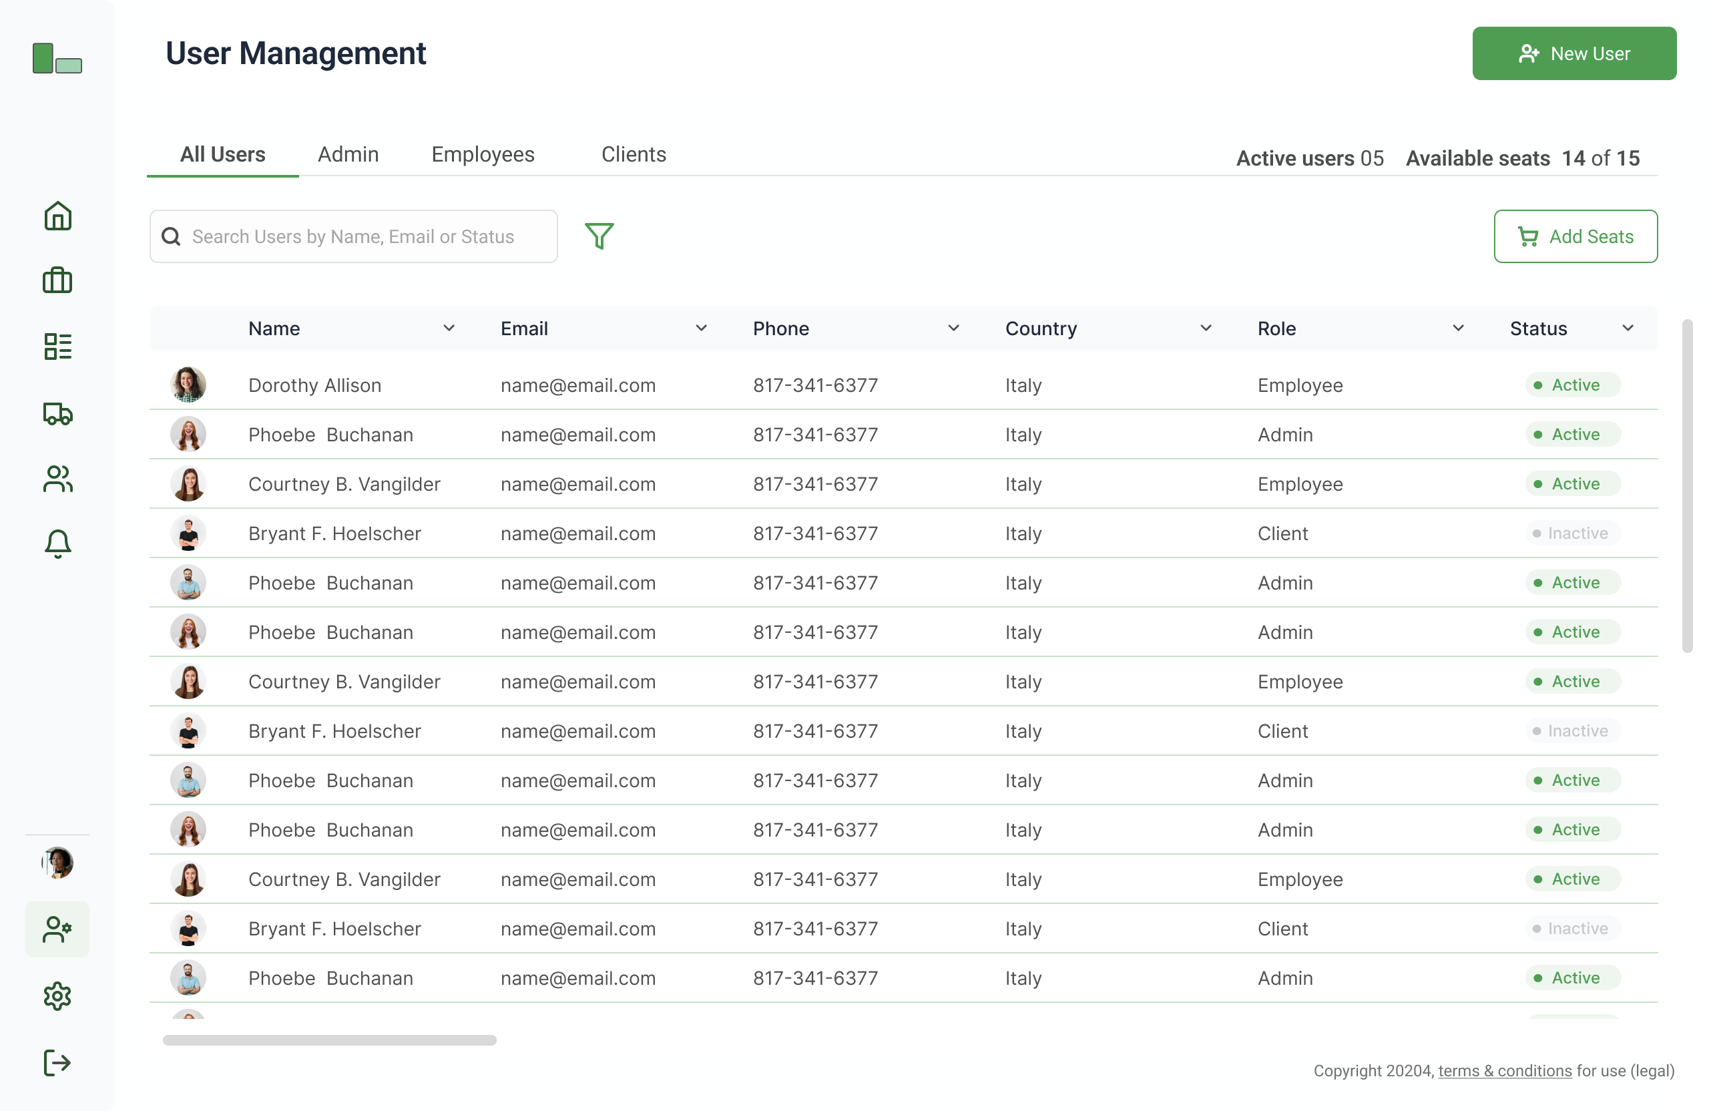Click the Name column header label
This screenshot has height=1111, width=1709.
pyautogui.click(x=274, y=328)
